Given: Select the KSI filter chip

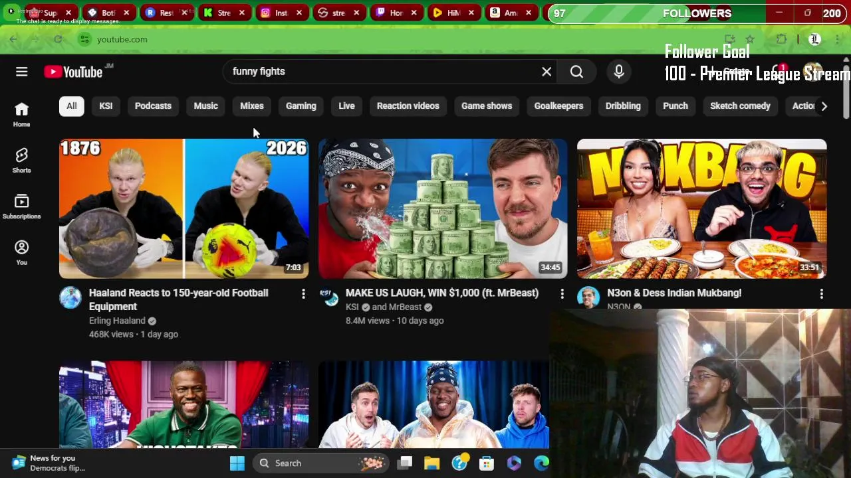Looking at the screenshot, I should (x=106, y=106).
